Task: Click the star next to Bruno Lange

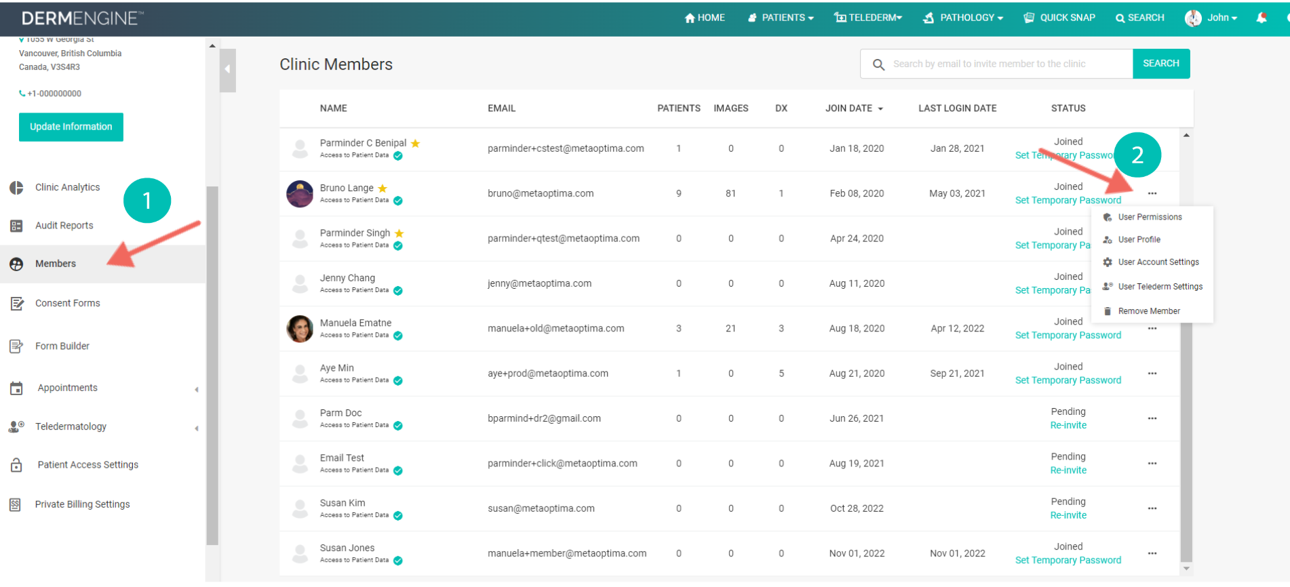Action: click(383, 188)
